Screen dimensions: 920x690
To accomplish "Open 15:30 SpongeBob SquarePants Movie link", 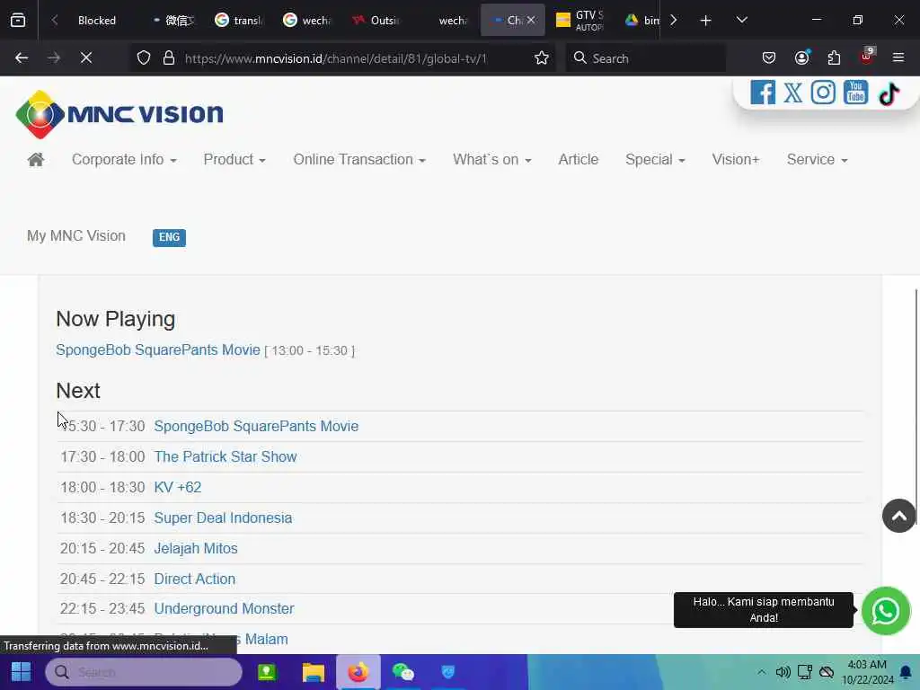I will 256,426.
